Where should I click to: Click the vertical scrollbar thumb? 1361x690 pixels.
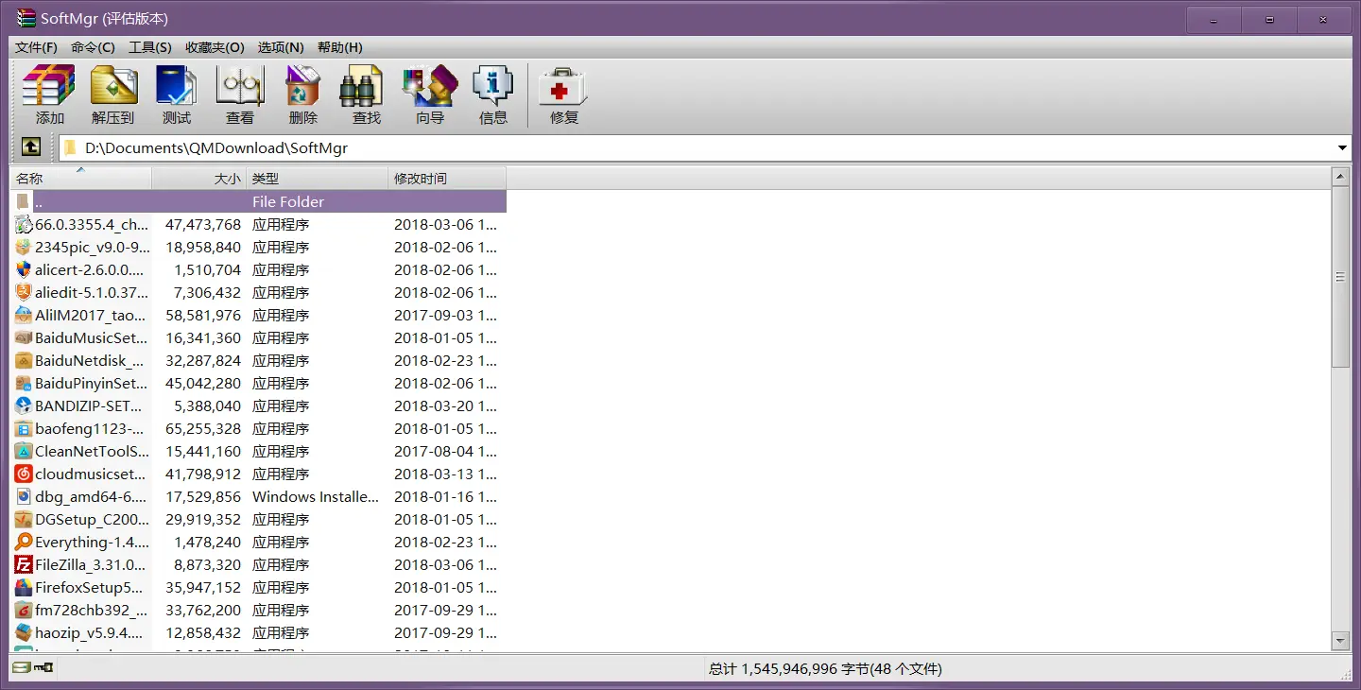[1340, 277]
